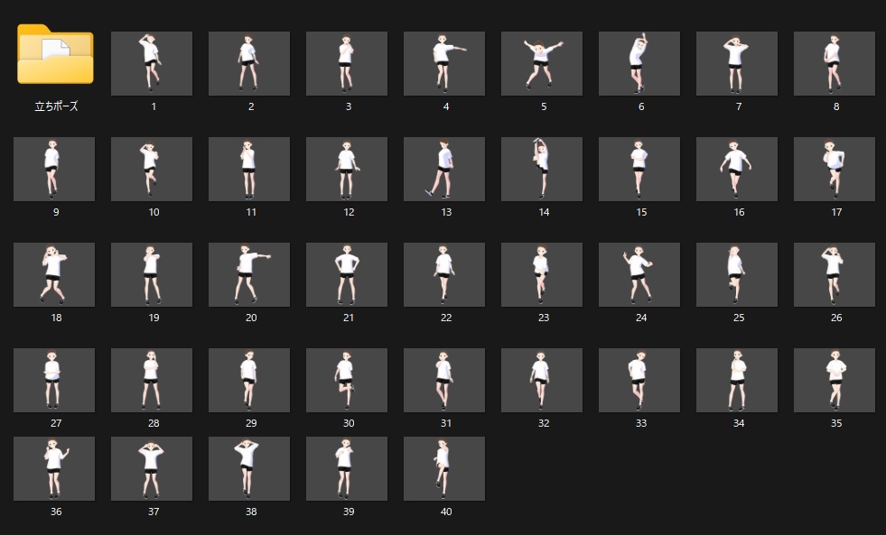886x535 pixels.
Task: Select pose thumbnail 30
Action: (347, 380)
